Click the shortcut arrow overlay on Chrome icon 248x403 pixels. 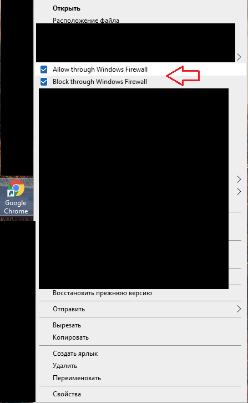click(11, 193)
